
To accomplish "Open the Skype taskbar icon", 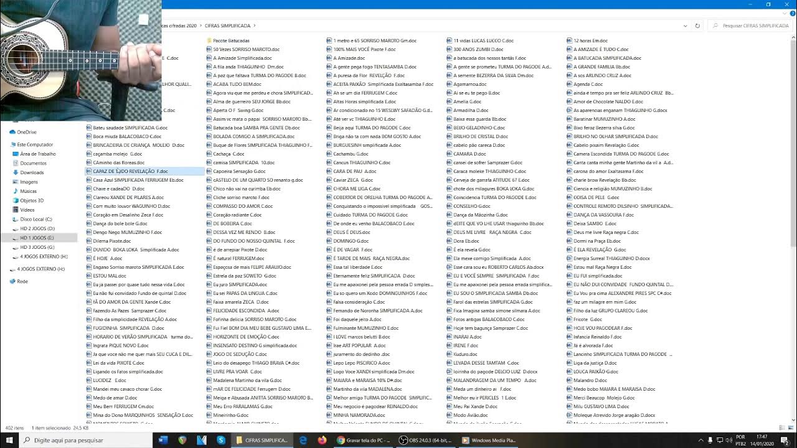I will (x=221, y=440).
